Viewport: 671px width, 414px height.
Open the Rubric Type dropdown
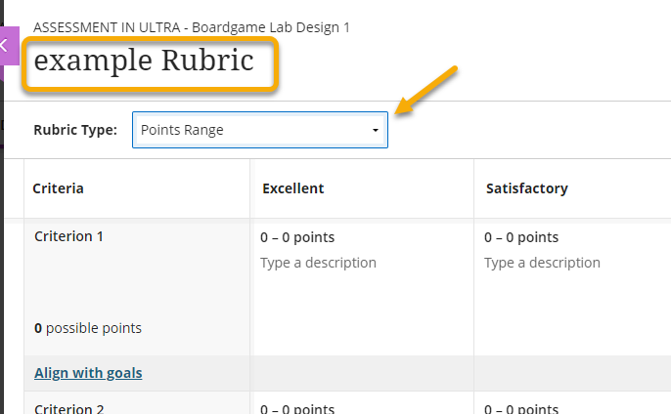pos(259,130)
